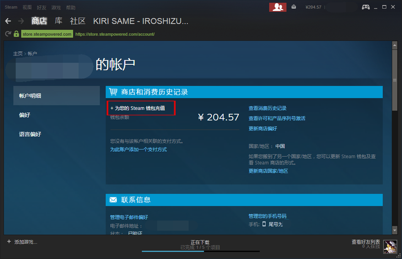Open the friend avatar thumbnail at the bottom right

[x=390, y=246]
